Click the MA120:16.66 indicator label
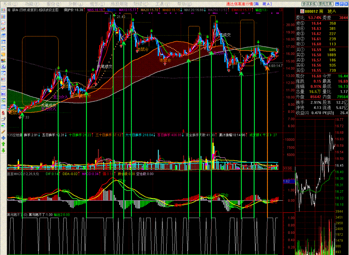Image resolution: width=349 pixels, height=255 pixels. 194,10
